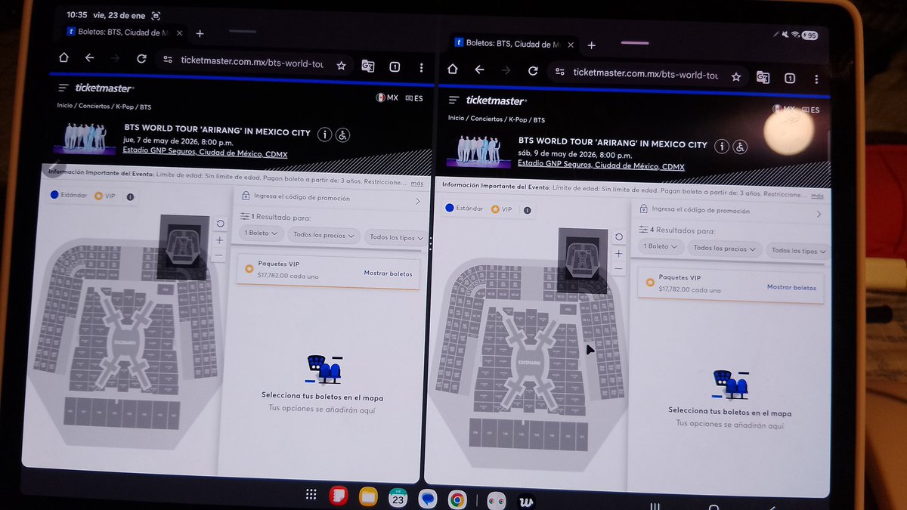This screenshot has width=907, height=510.
Task: Click address bar in left browser window
Action: point(252,63)
